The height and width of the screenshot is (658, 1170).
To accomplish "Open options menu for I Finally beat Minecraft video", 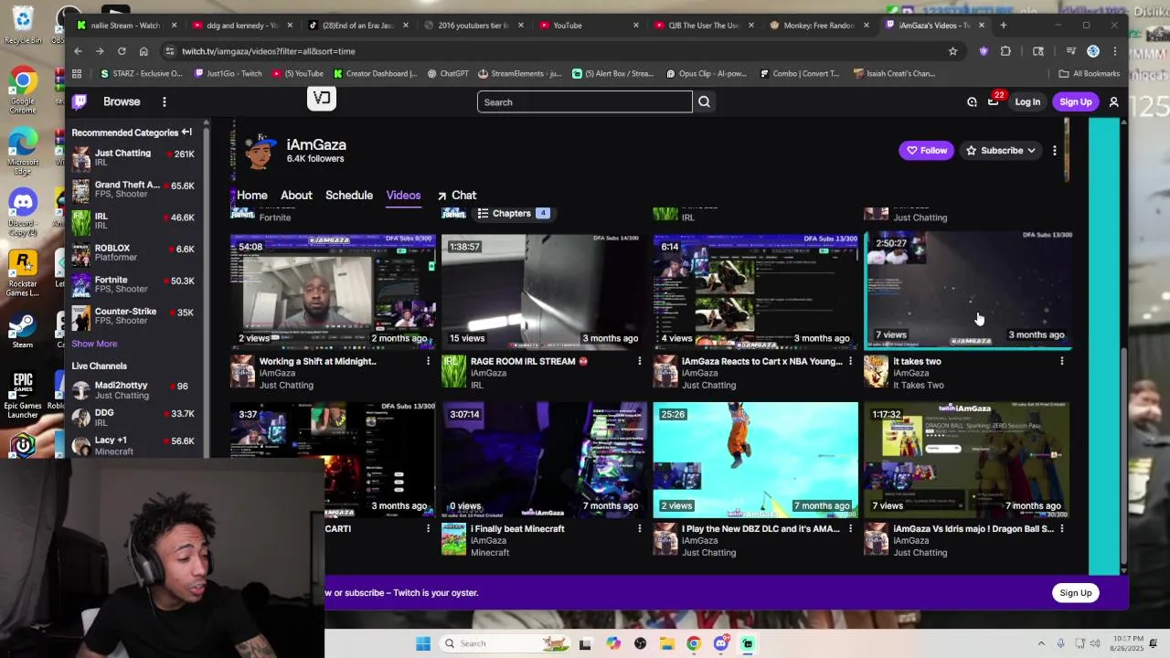I will click(639, 529).
